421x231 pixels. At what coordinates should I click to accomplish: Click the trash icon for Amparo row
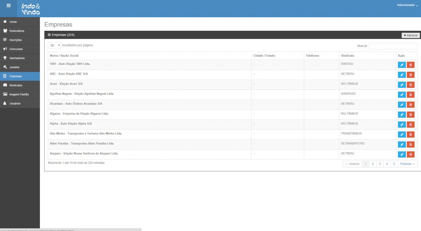[x=410, y=154]
